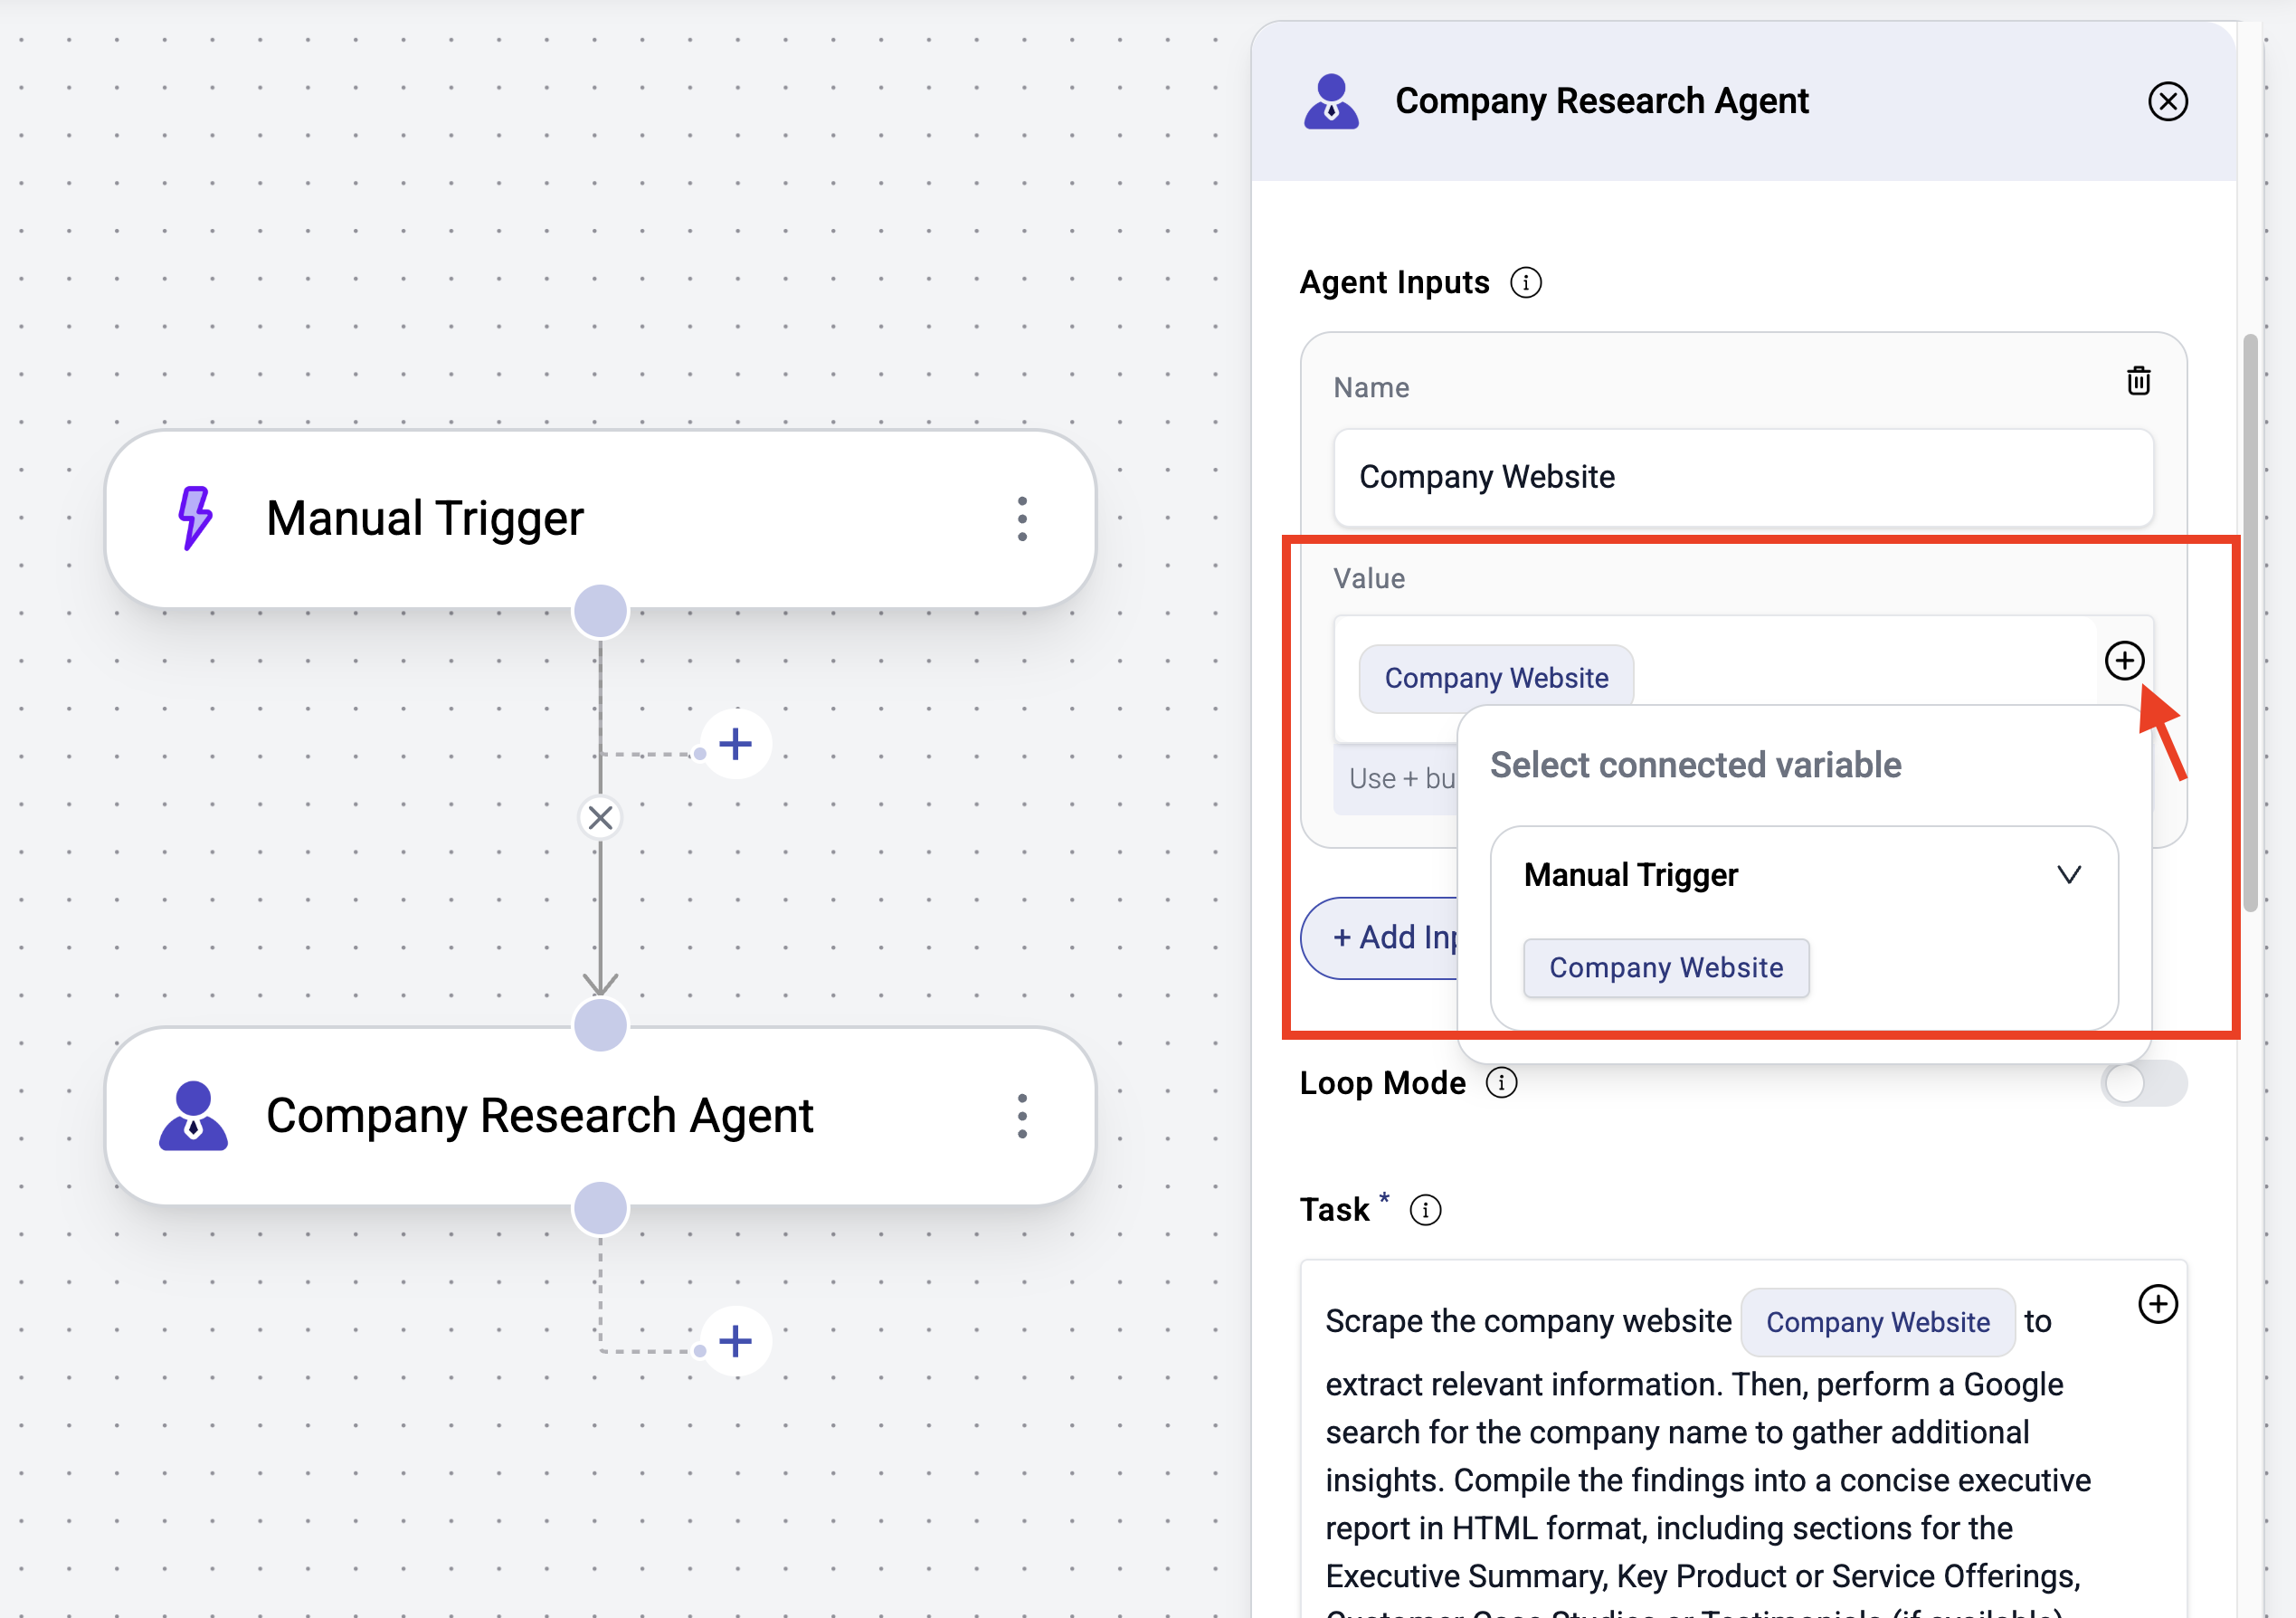Click the plus icon inside the Value field

[x=2125, y=660]
